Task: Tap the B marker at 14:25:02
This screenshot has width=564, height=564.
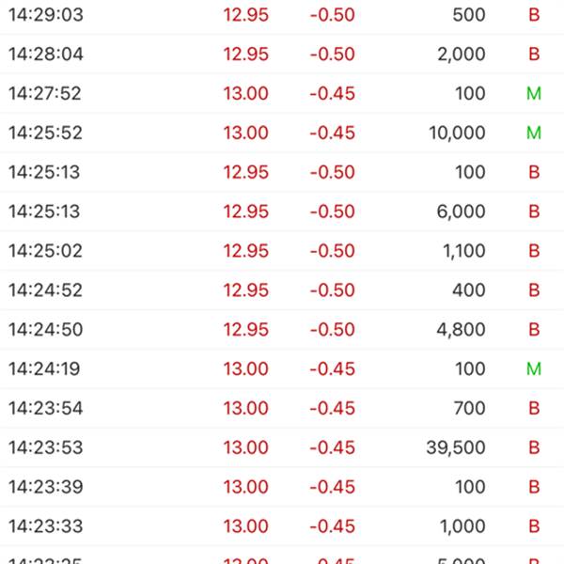Action: tap(534, 251)
